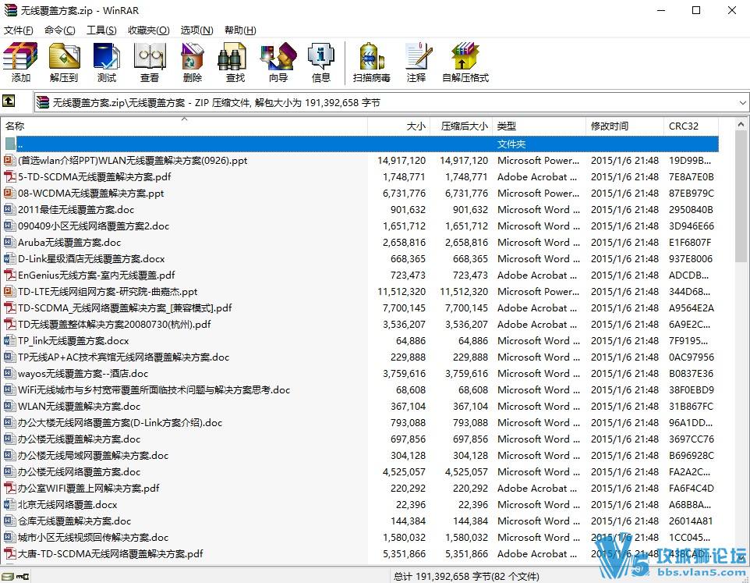This screenshot has height=583, width=750.
Task: Click the 删除 (Delete) toolbar icon
Action: 193,62
